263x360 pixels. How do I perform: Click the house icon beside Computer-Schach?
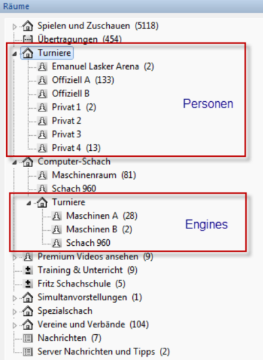(28, 162)
